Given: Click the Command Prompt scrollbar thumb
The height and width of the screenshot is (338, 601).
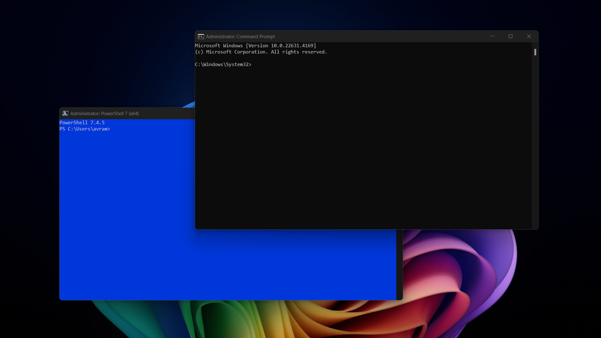Looking at the screenshot, I should tap(535, 52).
